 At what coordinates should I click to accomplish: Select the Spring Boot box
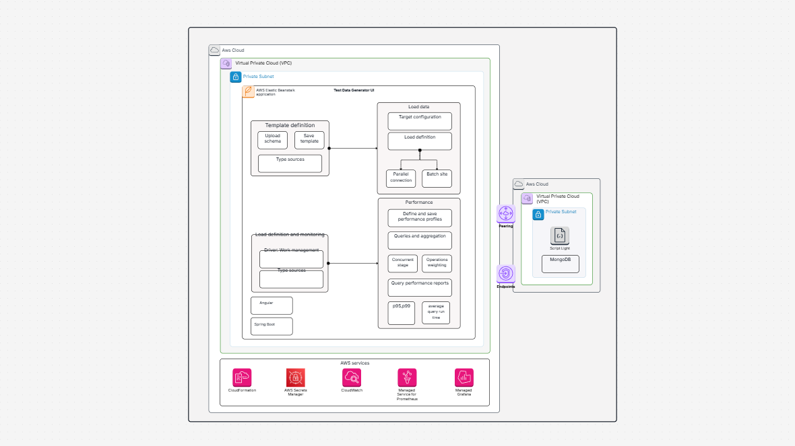tap(272, 326)
